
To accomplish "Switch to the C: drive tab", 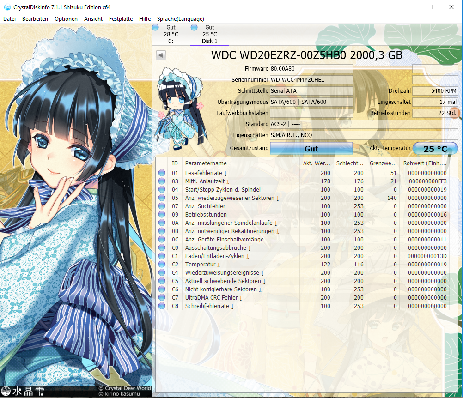I will pos(171,34).
